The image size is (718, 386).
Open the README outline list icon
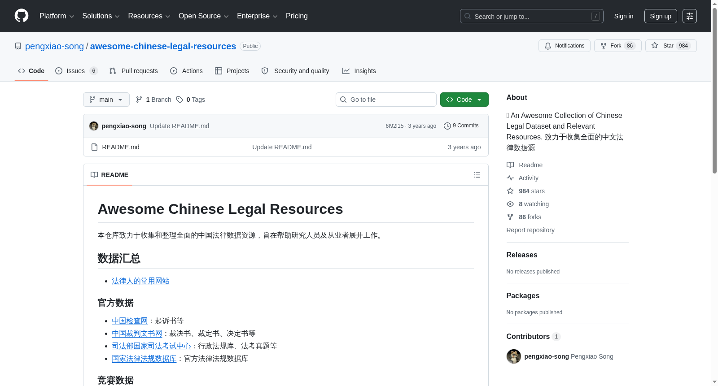(x=477, y=175)
